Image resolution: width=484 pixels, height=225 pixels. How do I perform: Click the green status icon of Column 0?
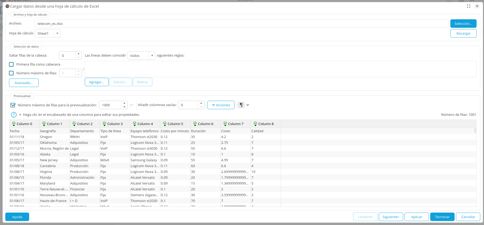(x=14, y=124)
